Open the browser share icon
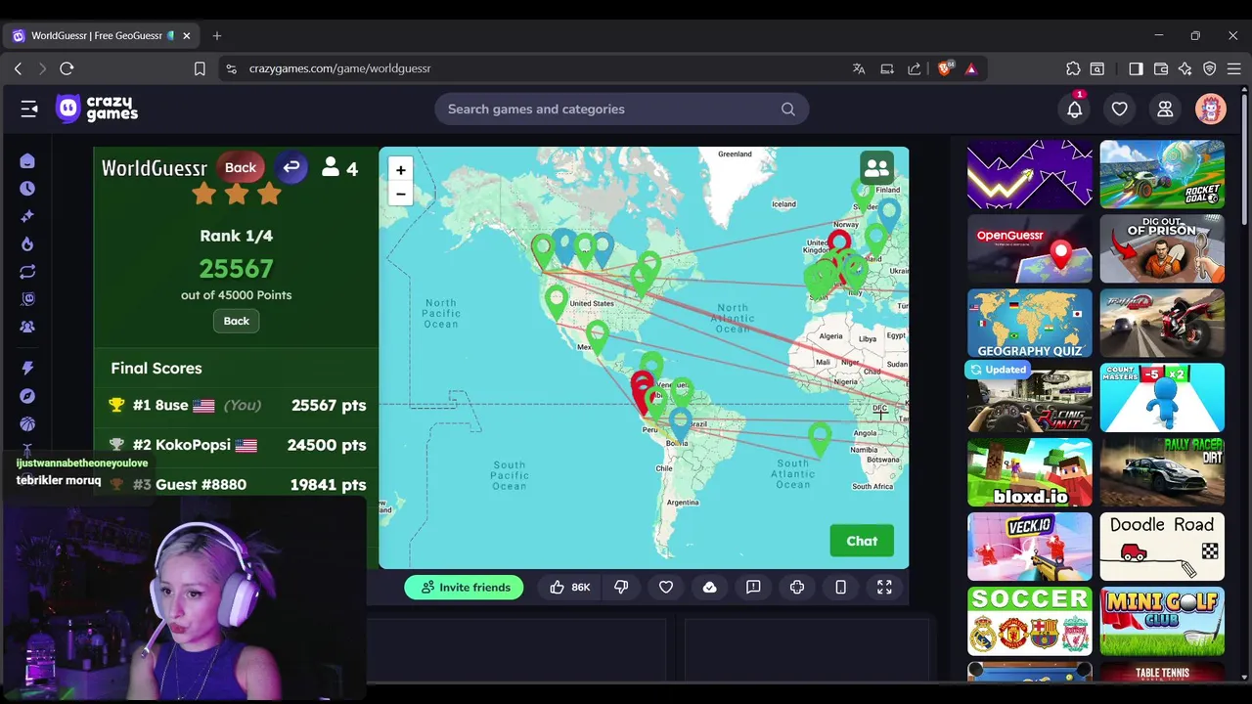The height and width of the screenshot is (704, 1252). (x=915, y=68)
